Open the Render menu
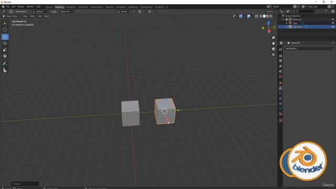Screen dimensions: 336x189 point(21,7)
